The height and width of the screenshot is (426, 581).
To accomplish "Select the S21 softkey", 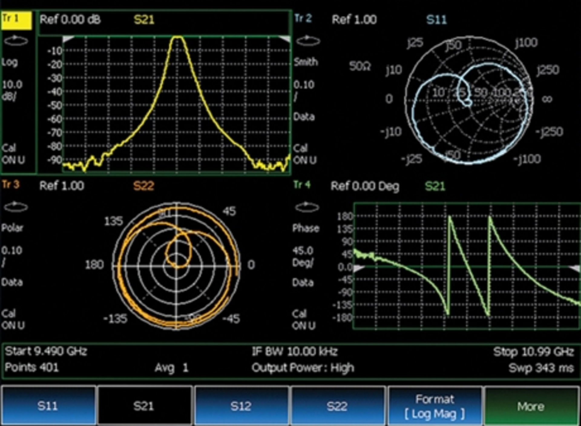I will pyautogui.click(x=144, y=406).
